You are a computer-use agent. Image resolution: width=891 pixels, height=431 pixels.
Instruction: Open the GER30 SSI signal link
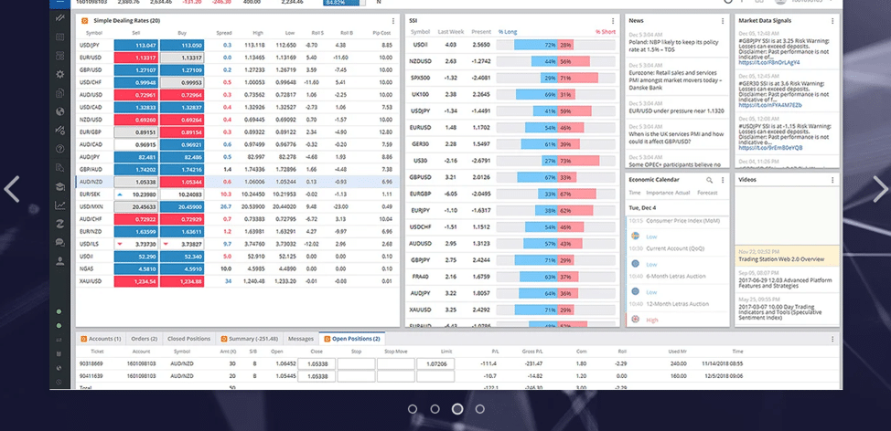click(770, 105)
